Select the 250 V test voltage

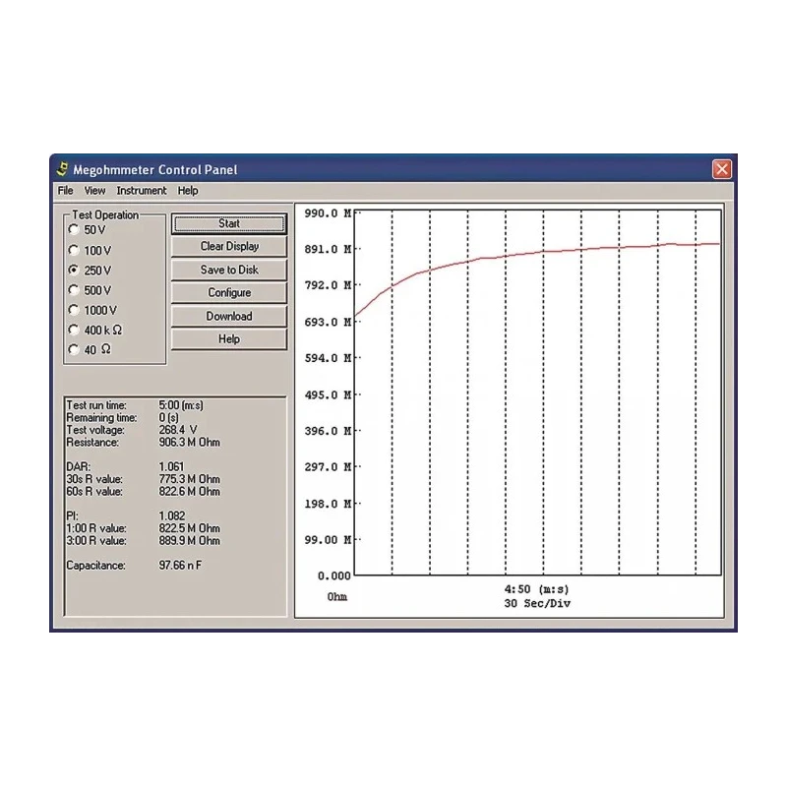[x=90, y=270]
